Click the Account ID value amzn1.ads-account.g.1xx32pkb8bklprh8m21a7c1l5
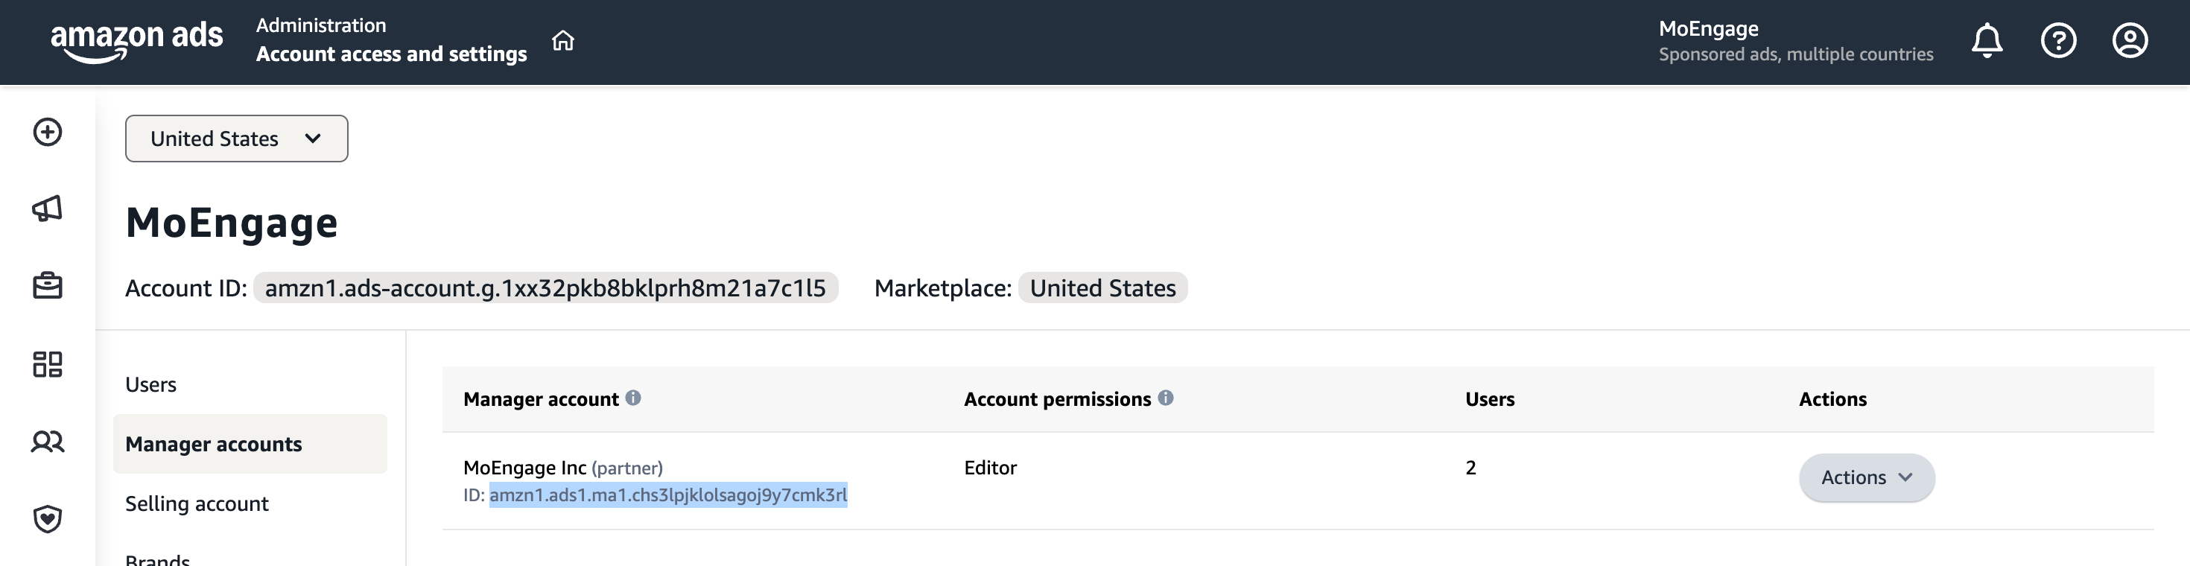Viewport: 2190px width, 566px height. point(546,288)
